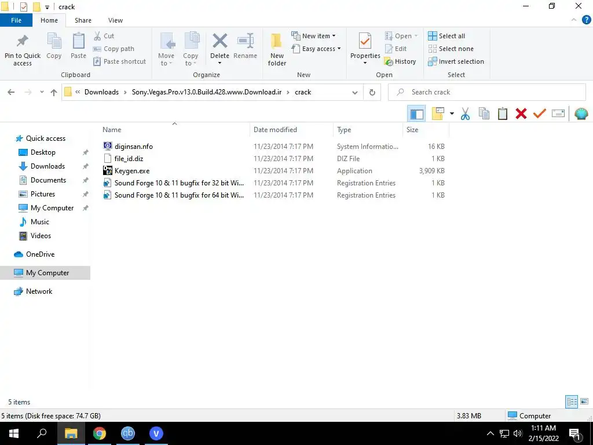
Task: Open Google Chrome from the taskbar
Action: (100, 433)
